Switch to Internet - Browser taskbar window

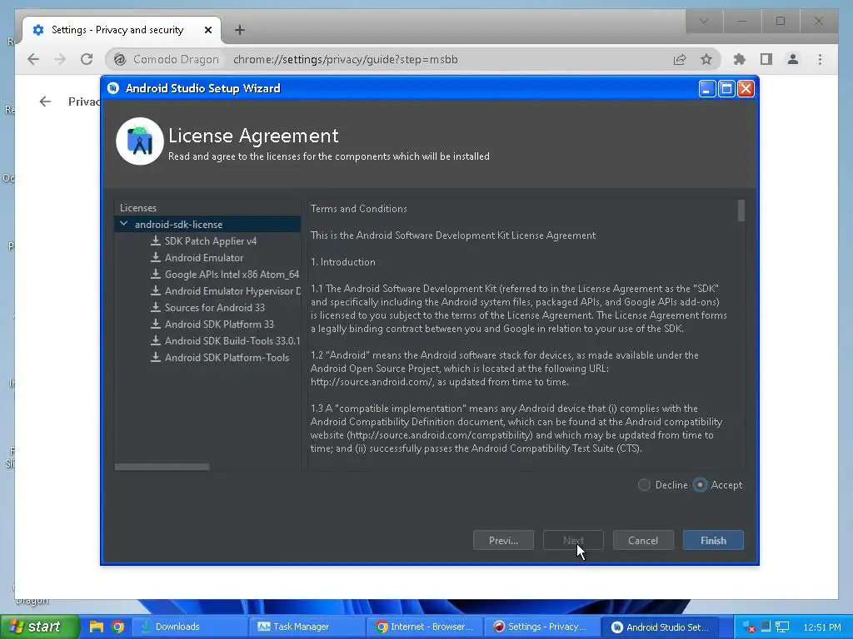pyautogui.click(x=424, y=627)
